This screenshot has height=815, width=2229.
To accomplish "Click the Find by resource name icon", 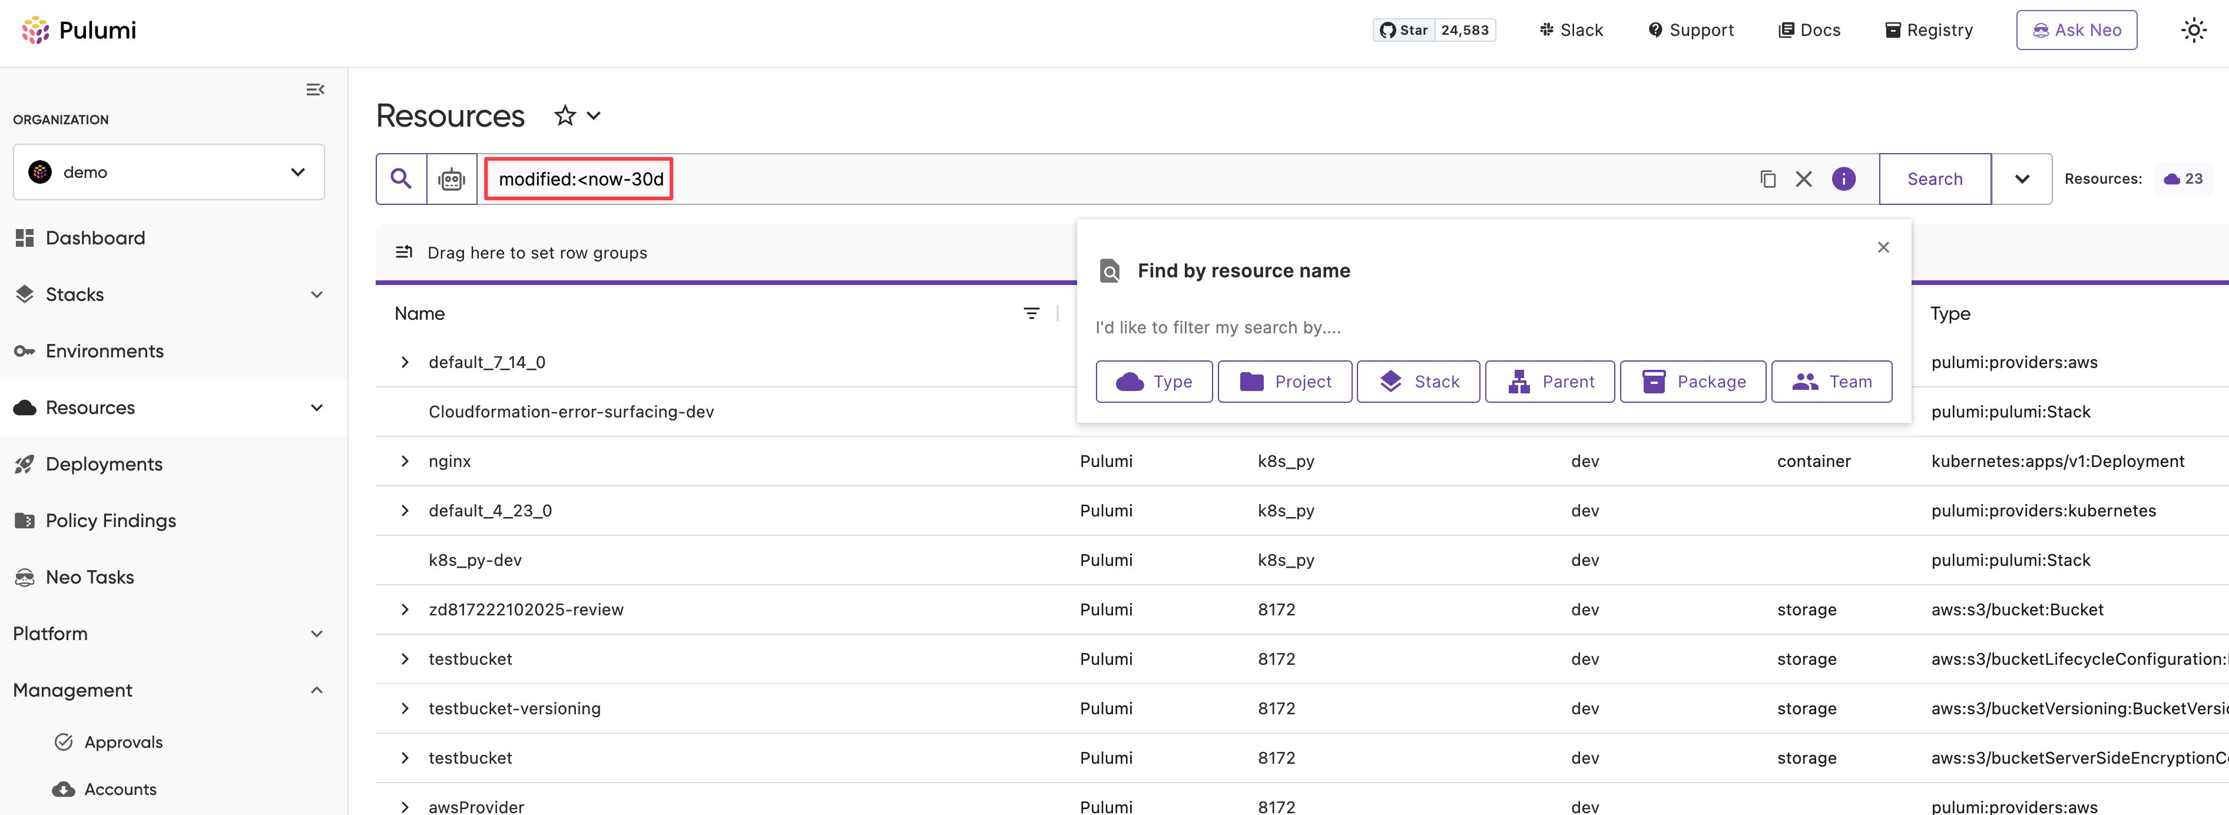I will tap(1109, 271).
